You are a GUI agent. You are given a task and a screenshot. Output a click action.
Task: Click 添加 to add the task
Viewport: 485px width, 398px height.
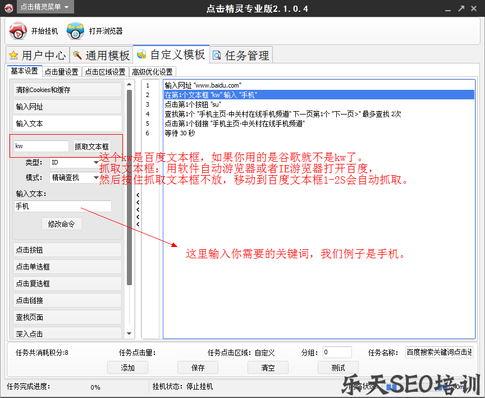tap(127, 368)
